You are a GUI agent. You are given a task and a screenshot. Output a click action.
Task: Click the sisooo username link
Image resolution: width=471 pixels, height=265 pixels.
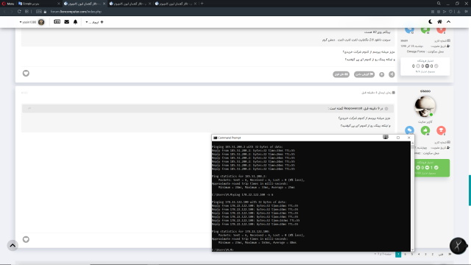pyautogui.click(x=425, y=91)
